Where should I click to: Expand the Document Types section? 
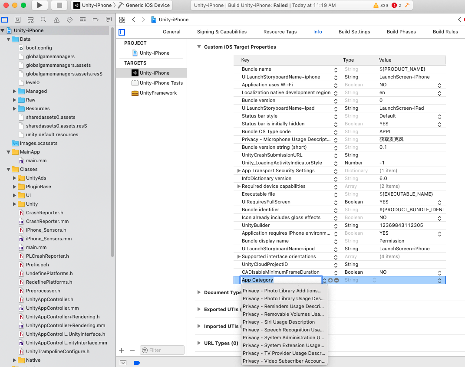pyautogui.click(x=199, y=292)
